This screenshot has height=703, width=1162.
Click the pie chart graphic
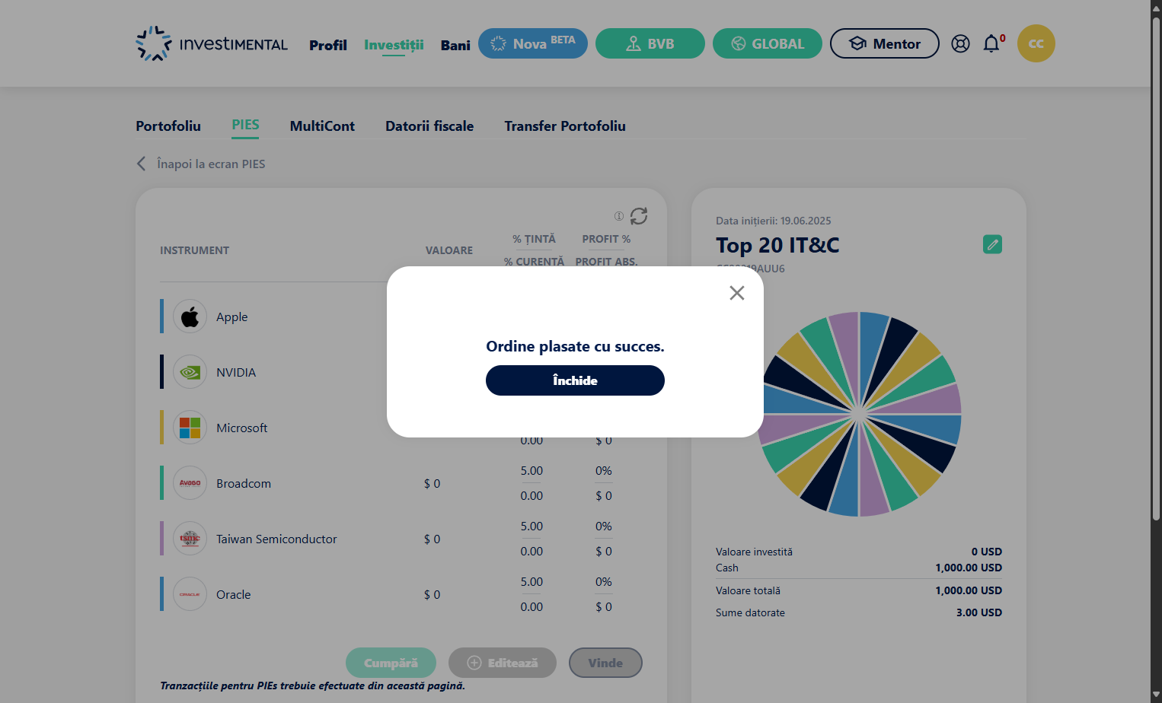coord(859,414)
